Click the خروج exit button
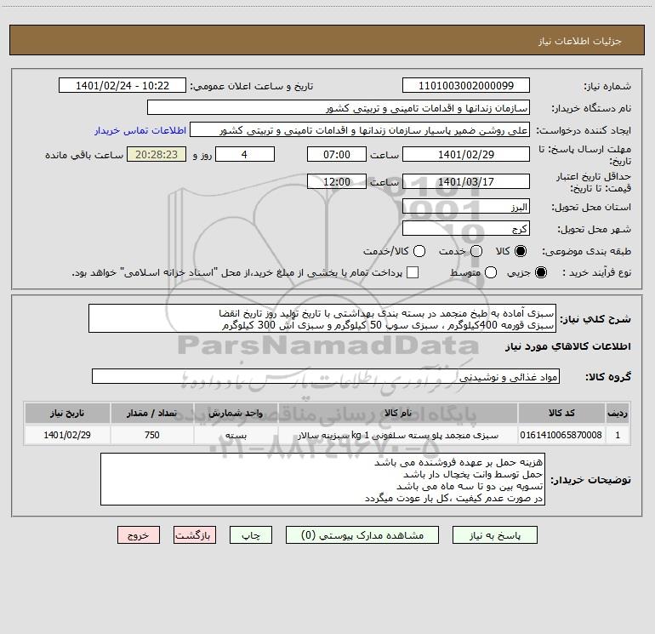 (x=139, y=535)
